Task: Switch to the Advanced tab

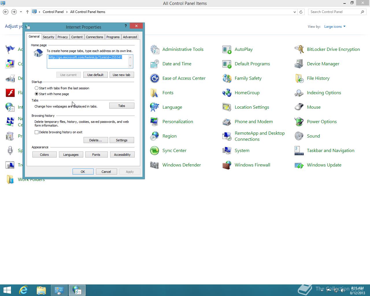Action: pyautogui.click(x=130, y=37)
